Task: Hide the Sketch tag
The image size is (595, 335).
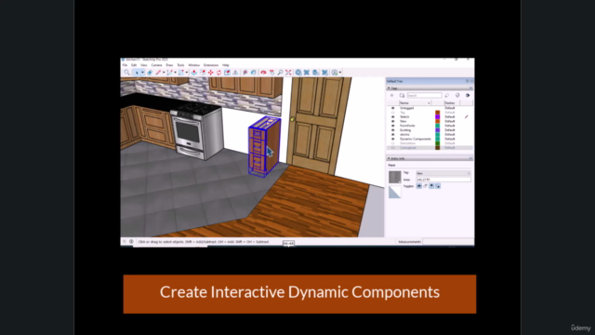Action: tap(392, 117)
